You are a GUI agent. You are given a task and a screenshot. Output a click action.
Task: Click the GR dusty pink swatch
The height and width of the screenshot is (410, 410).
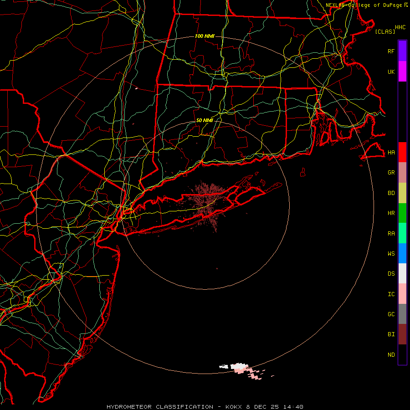click(402, 173)
